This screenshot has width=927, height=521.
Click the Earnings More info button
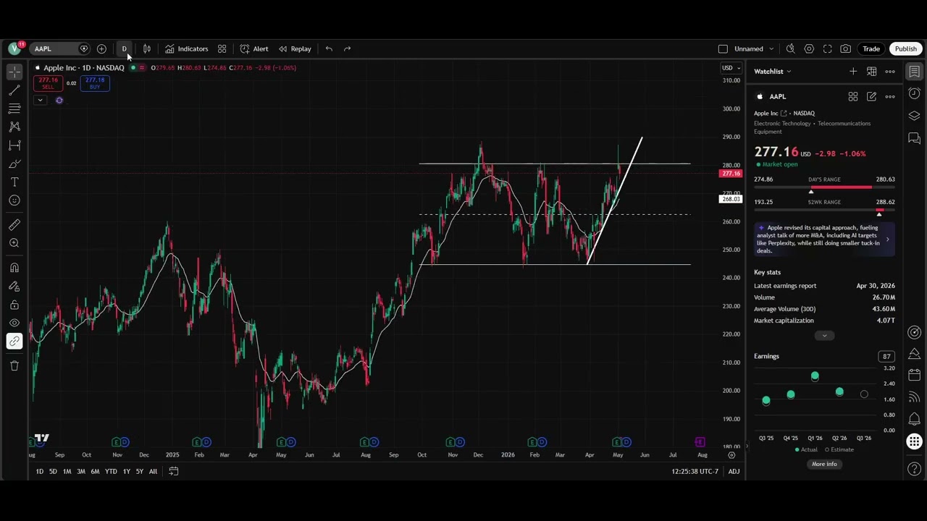(824, 464)
